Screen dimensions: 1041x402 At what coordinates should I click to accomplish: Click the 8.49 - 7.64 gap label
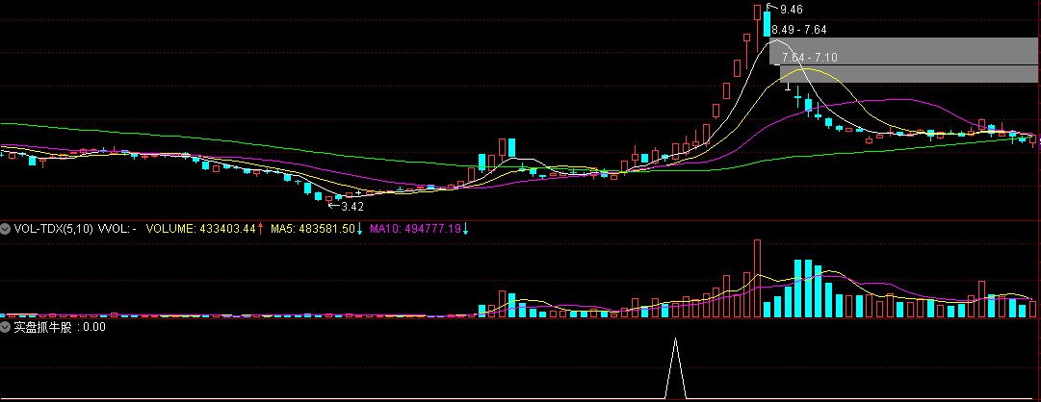[798, 30]
